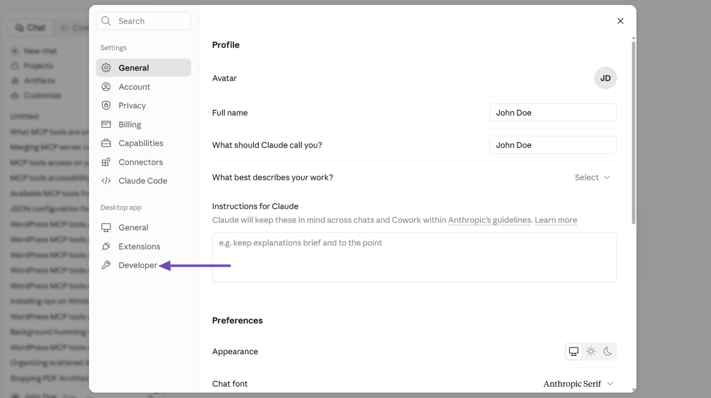Open the Claude Code settings section
The width and height of the screenshot is (711, 398).
pos(143,181)
